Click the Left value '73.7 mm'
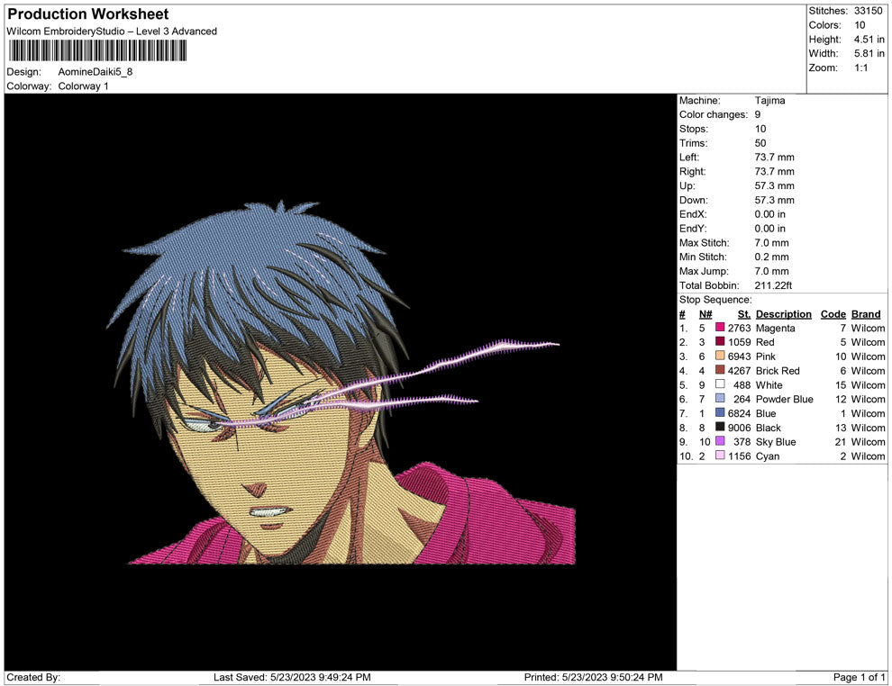 tap(774, 158)
